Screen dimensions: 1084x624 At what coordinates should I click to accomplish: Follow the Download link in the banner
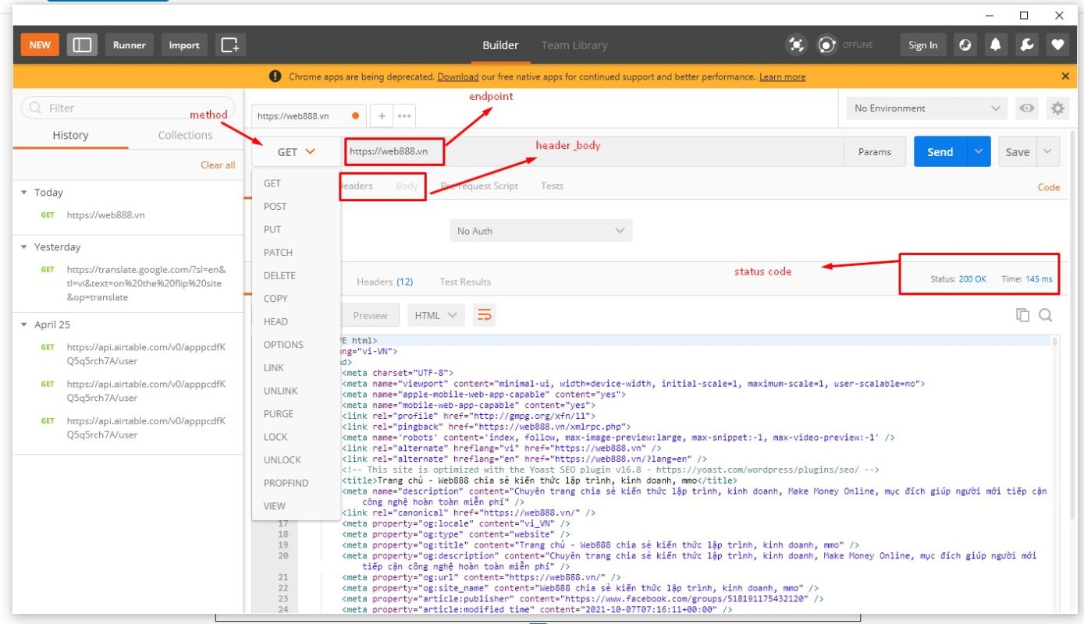point(458,77)
